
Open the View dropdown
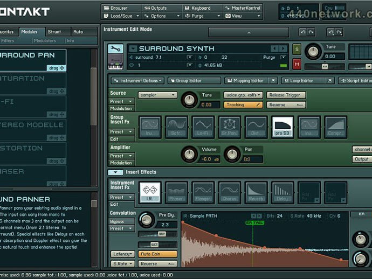tap(243, 16)
